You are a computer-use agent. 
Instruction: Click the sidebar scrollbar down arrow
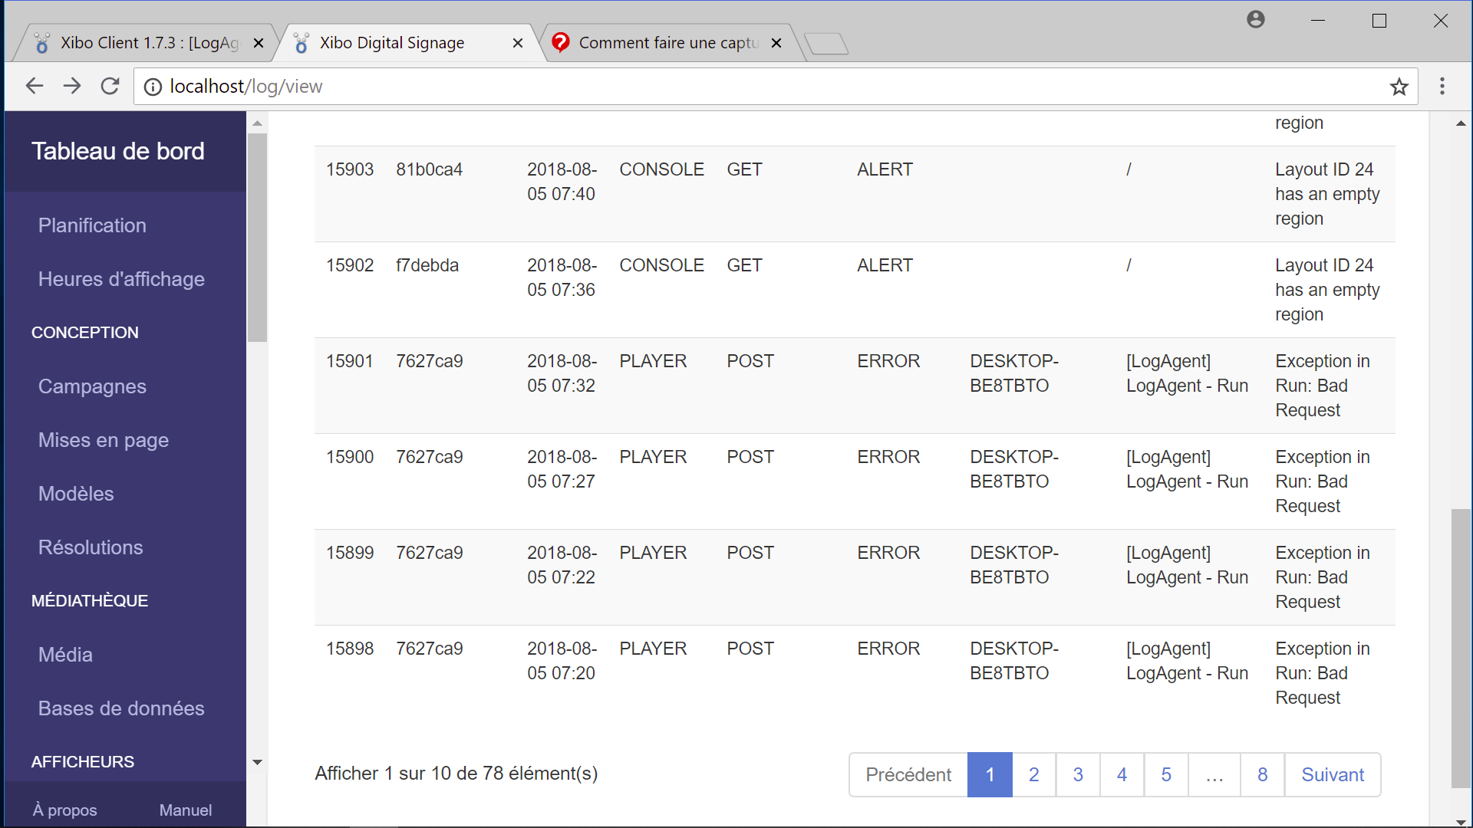click(257, 762)
